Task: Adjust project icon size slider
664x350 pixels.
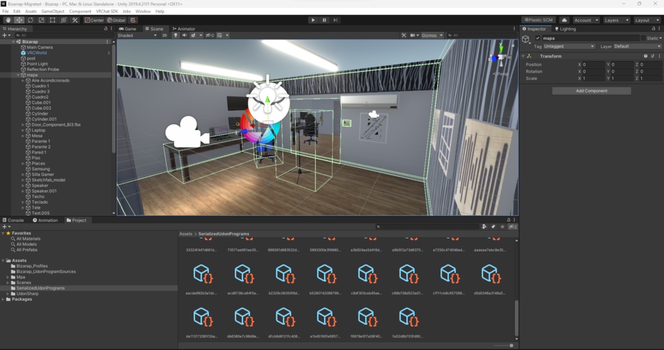Action: click(504, 345)
